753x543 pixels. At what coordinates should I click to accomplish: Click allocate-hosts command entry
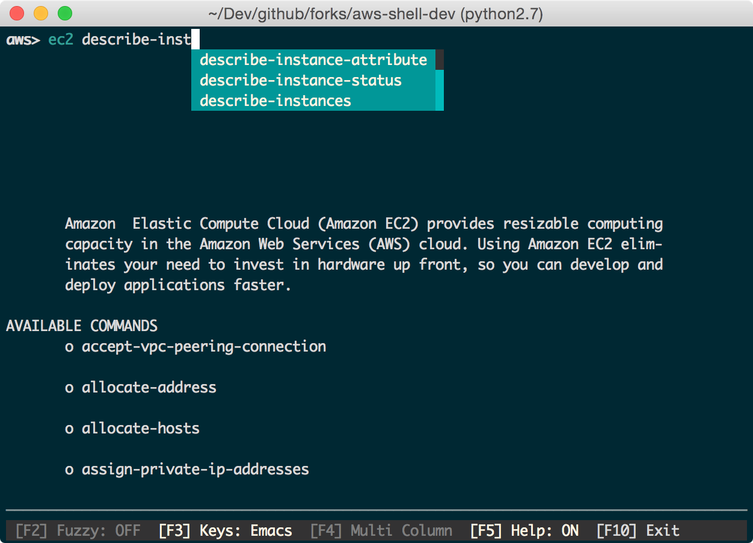141,428
